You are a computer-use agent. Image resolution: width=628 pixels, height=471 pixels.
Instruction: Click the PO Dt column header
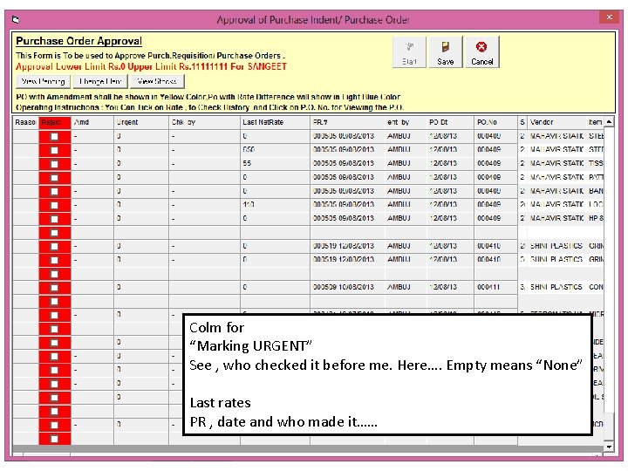(451, 122)
